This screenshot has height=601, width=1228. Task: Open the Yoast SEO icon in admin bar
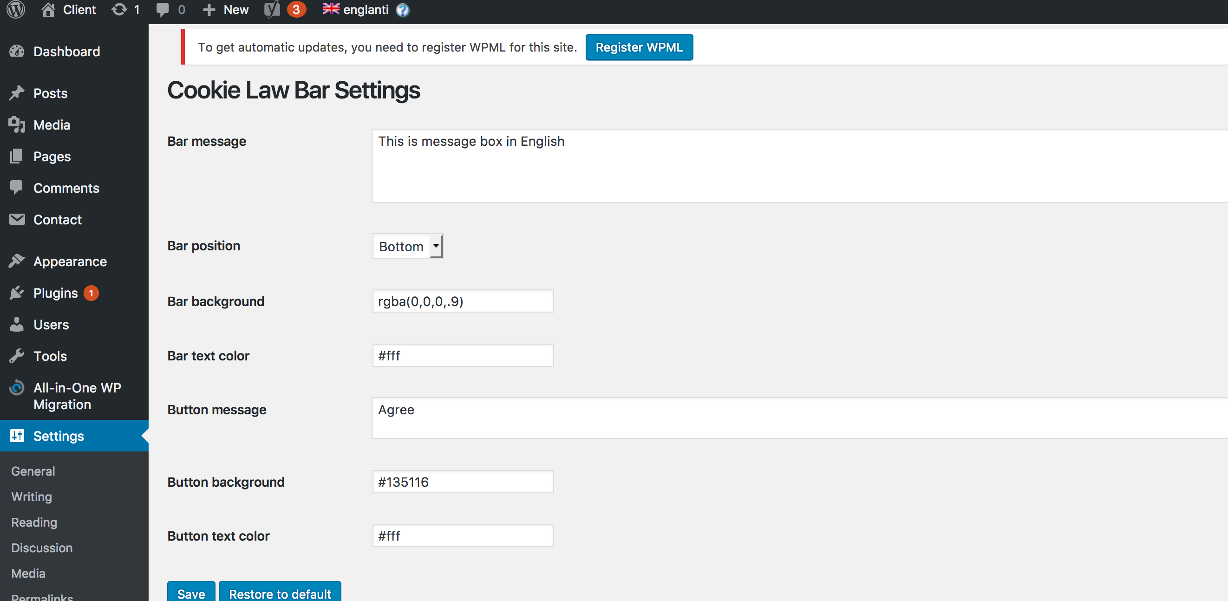click(x=272, y=9)
